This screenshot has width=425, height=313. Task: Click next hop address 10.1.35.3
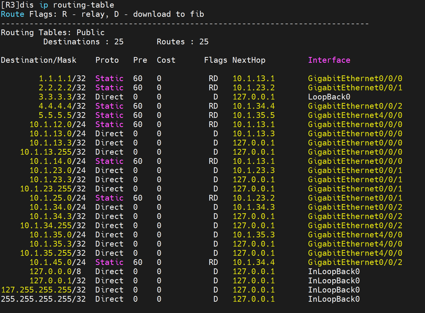(x=254, y=235)
